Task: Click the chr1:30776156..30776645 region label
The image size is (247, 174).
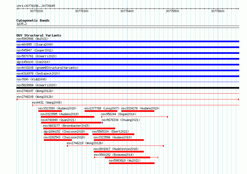Action: point(36,6)
